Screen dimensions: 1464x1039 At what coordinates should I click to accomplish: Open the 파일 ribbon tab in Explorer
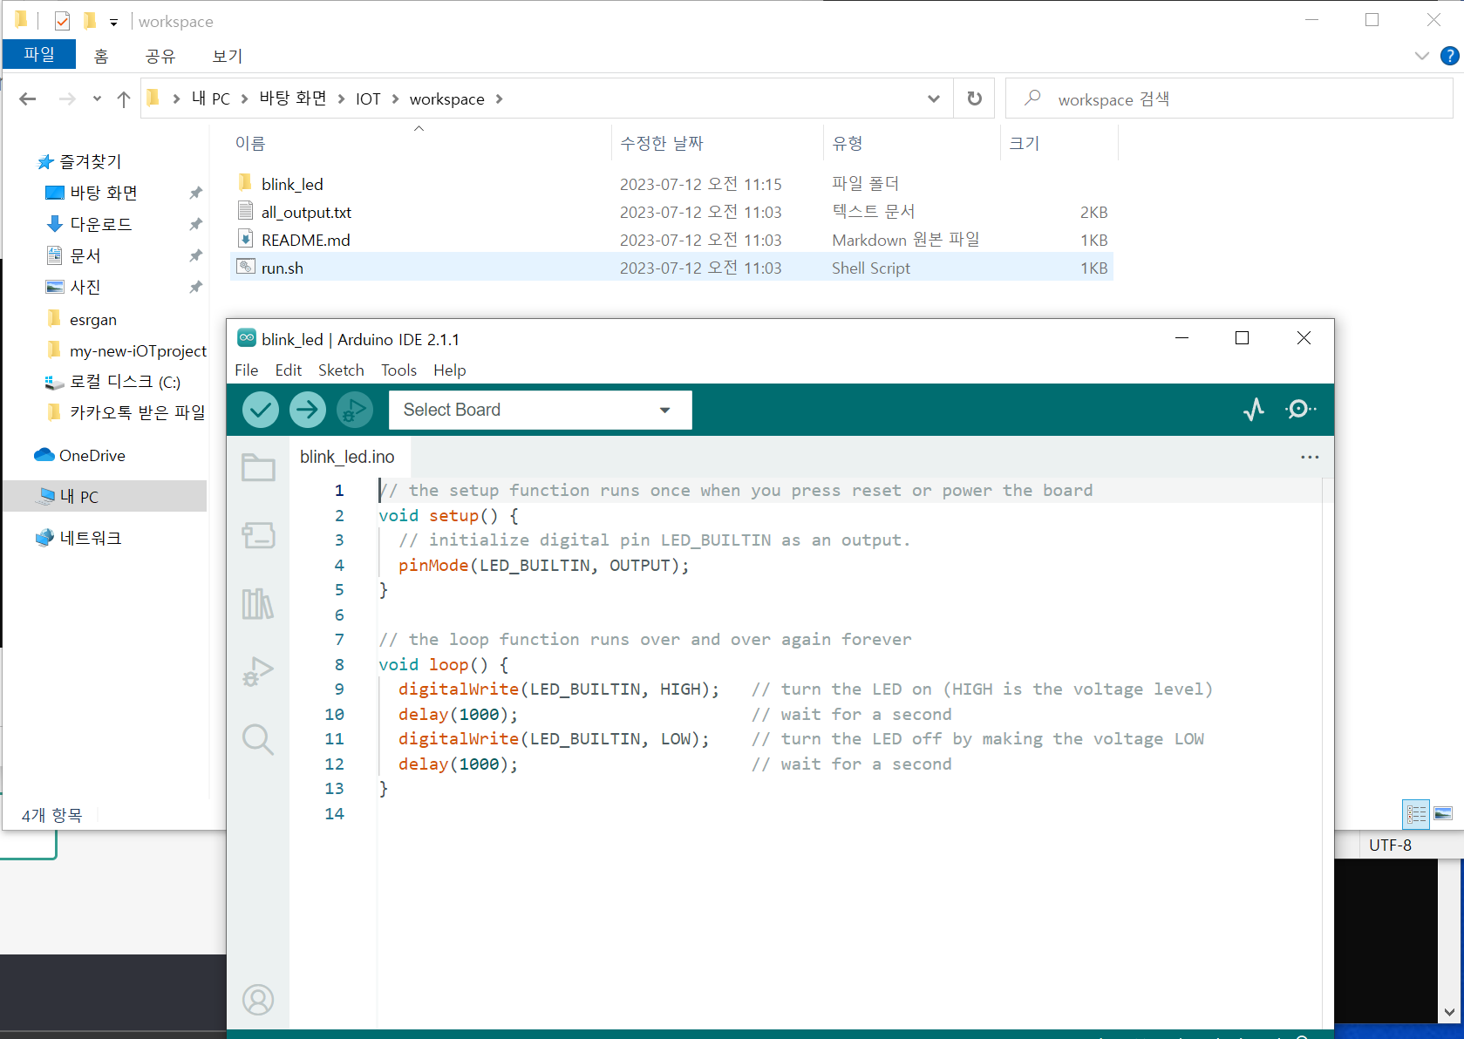click(x=39, y=54)
